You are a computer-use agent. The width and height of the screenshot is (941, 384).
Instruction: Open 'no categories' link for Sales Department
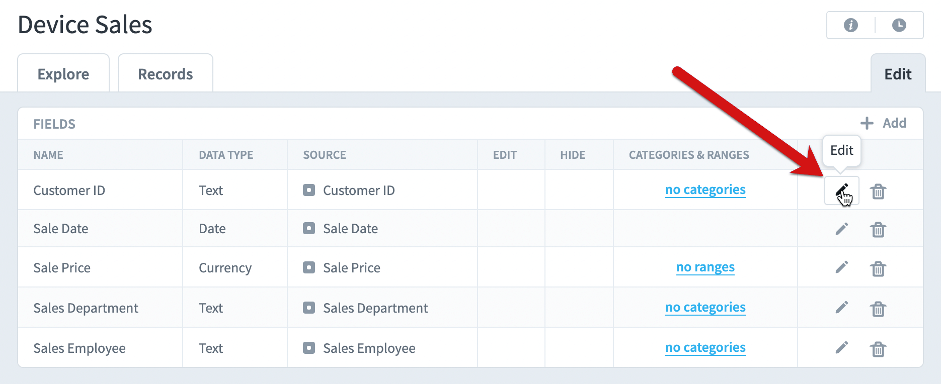click(705, 308)
